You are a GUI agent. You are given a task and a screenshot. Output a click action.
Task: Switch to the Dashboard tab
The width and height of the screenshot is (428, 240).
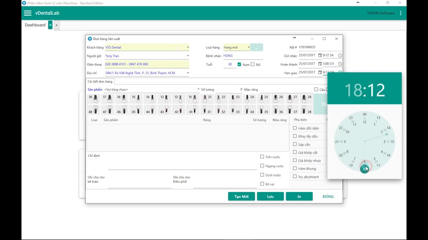click(x=35, y=25)
